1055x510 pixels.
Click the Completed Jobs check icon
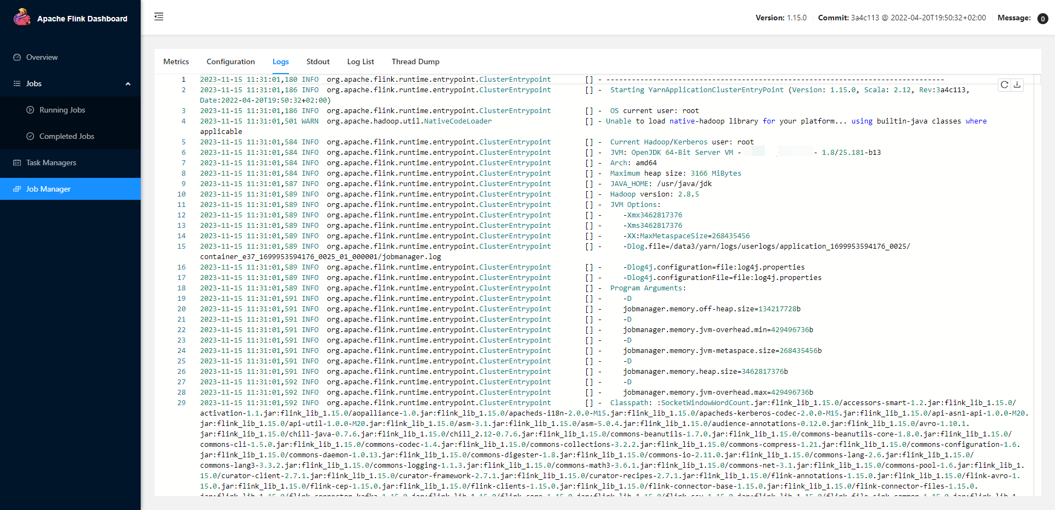coord(30,136)
